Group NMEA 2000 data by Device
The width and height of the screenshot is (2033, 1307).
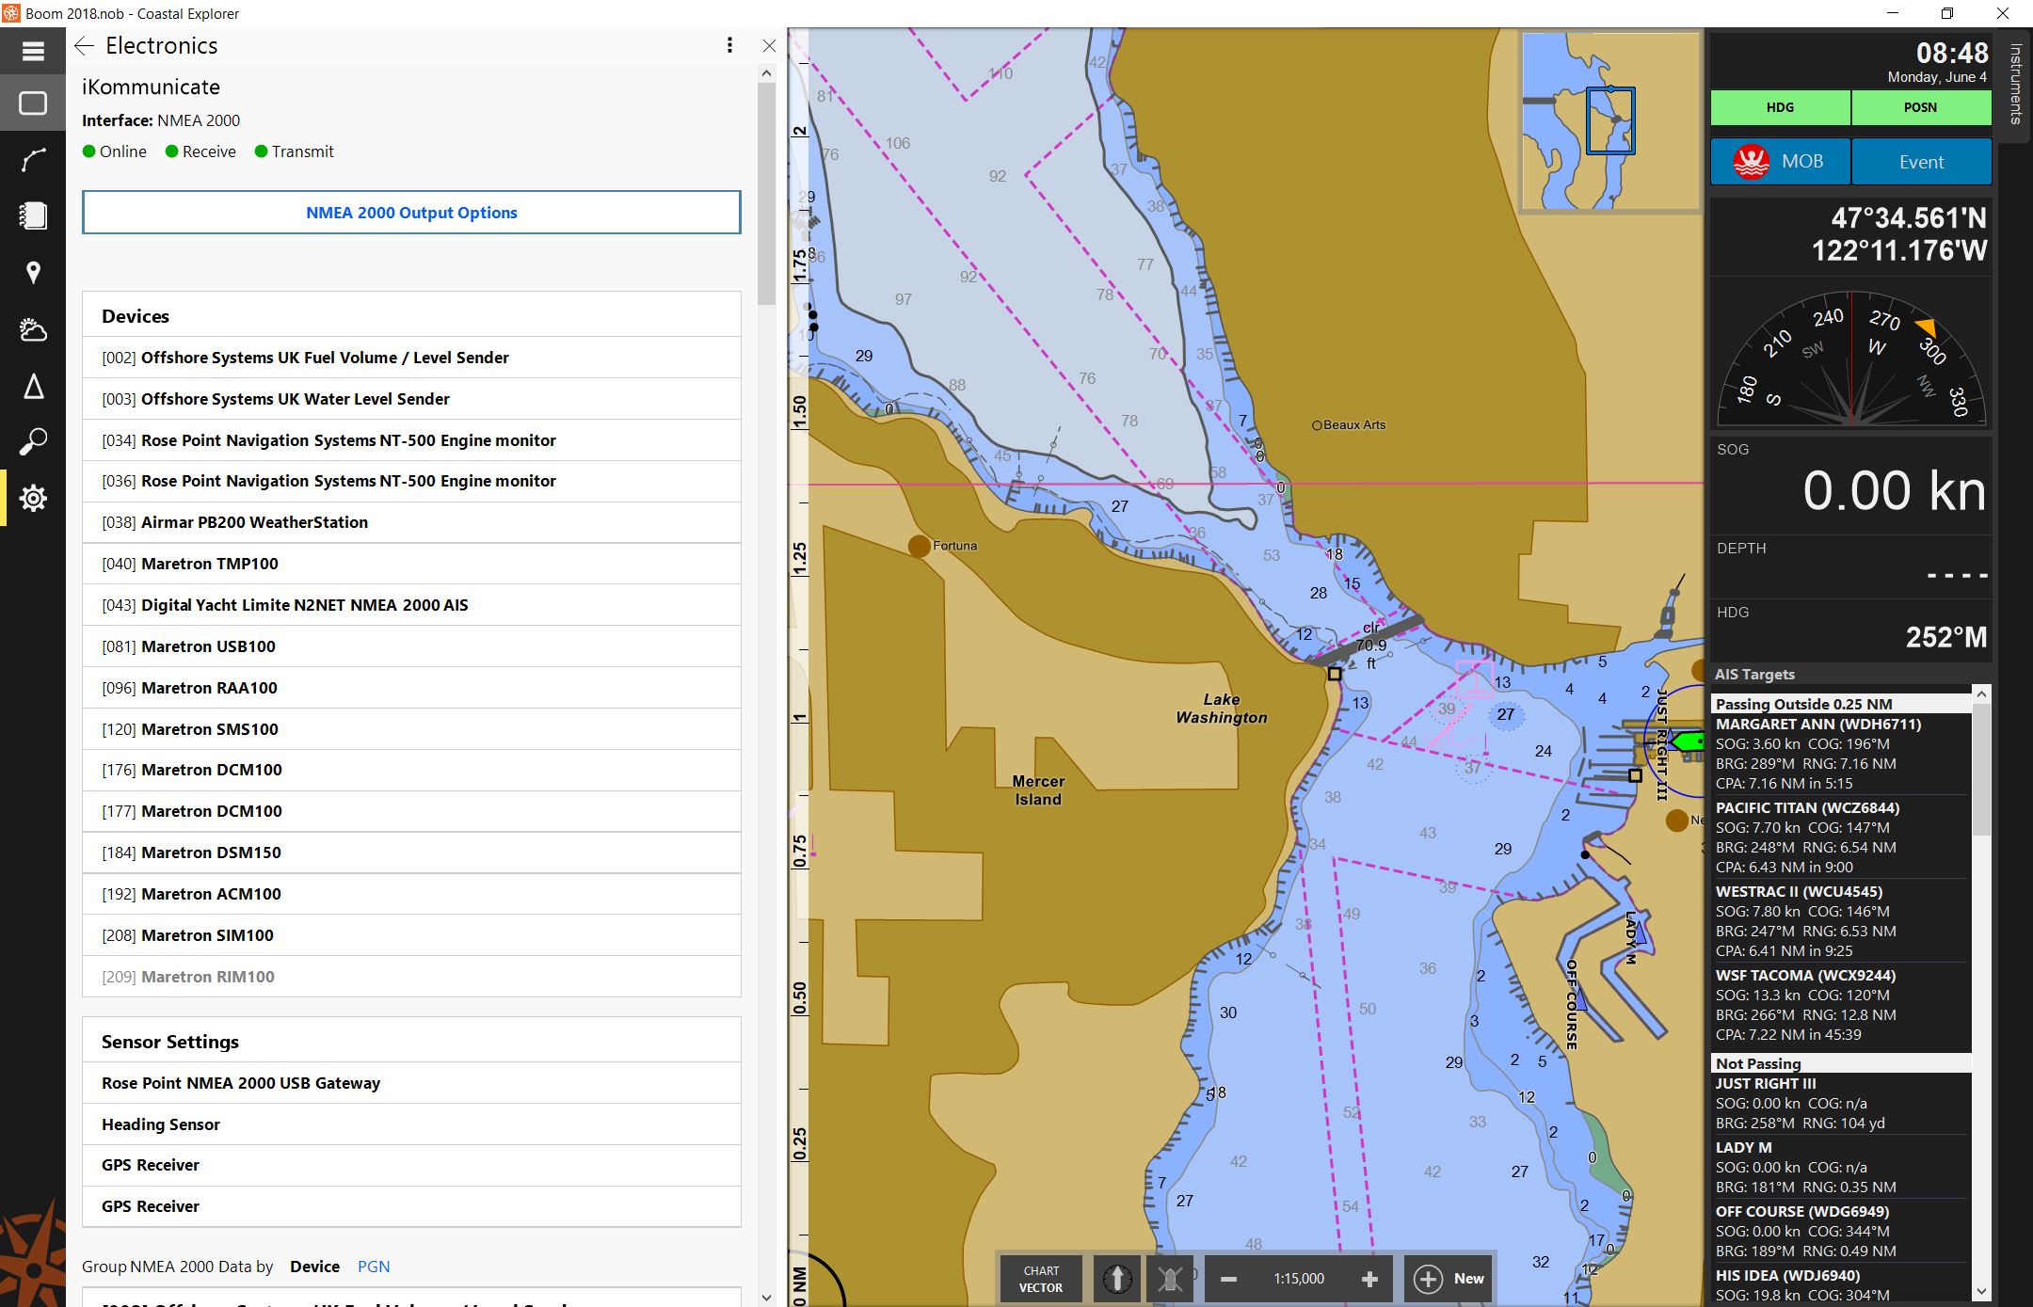click(314, 1267)
